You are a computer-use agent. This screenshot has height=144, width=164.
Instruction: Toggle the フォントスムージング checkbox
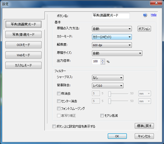point(59,108)
